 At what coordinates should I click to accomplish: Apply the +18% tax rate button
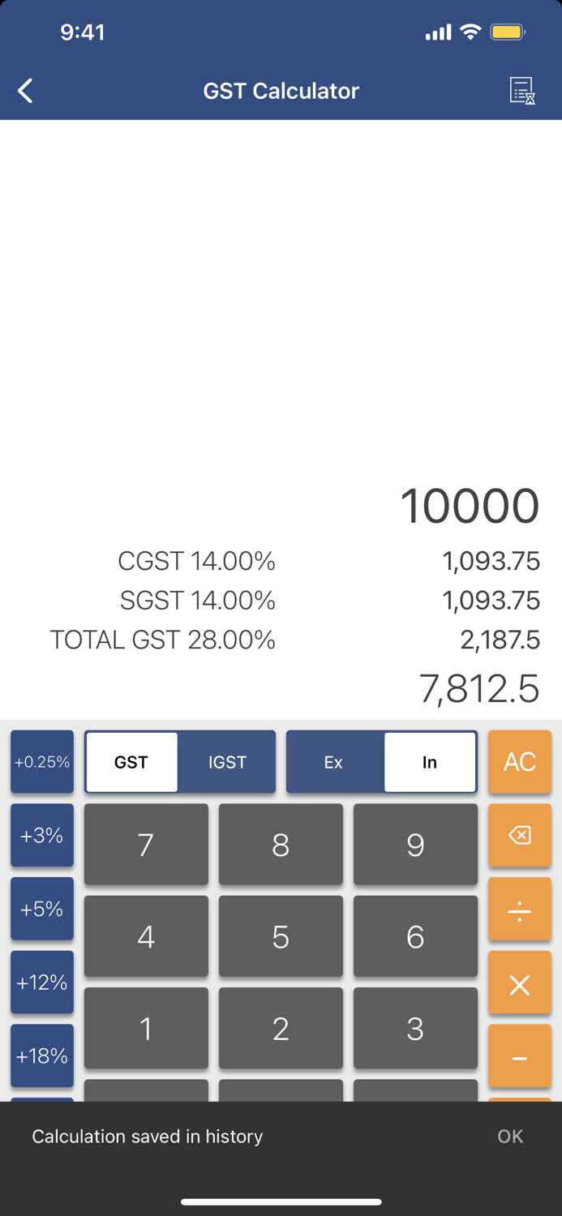(41, 1056)
